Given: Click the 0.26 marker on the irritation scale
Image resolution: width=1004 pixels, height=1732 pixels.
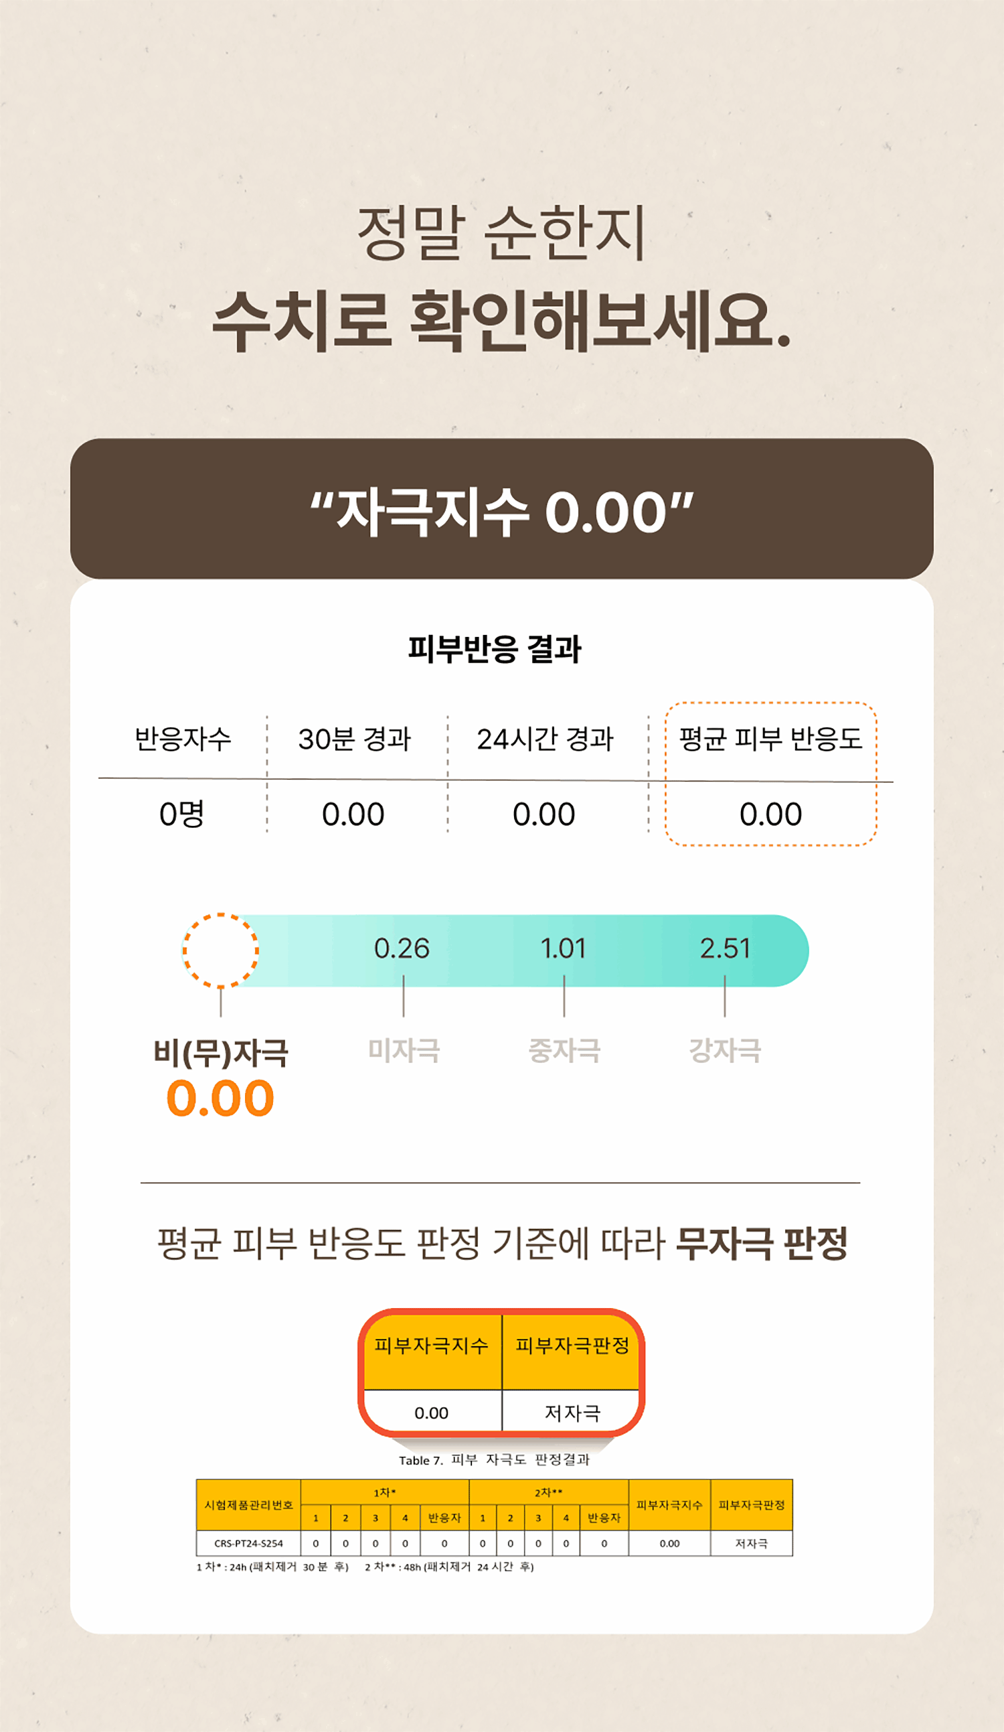Looking at the screenshot, I should coord(402,948).
